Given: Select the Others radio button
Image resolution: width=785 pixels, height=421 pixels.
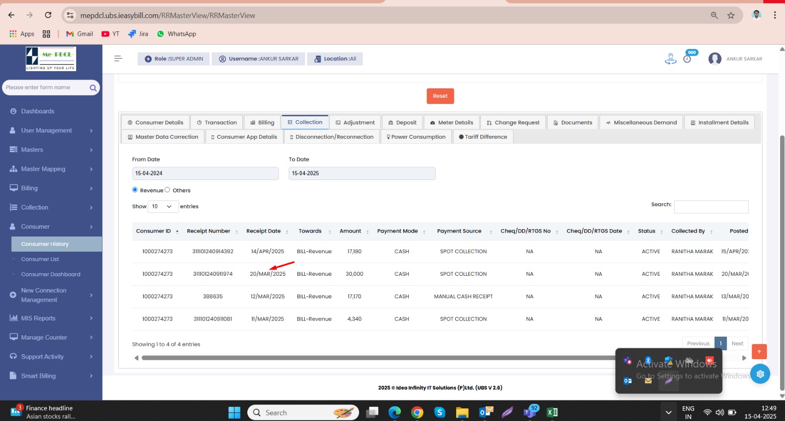Looking at the screenshot, I should click(x=167, y=190).
